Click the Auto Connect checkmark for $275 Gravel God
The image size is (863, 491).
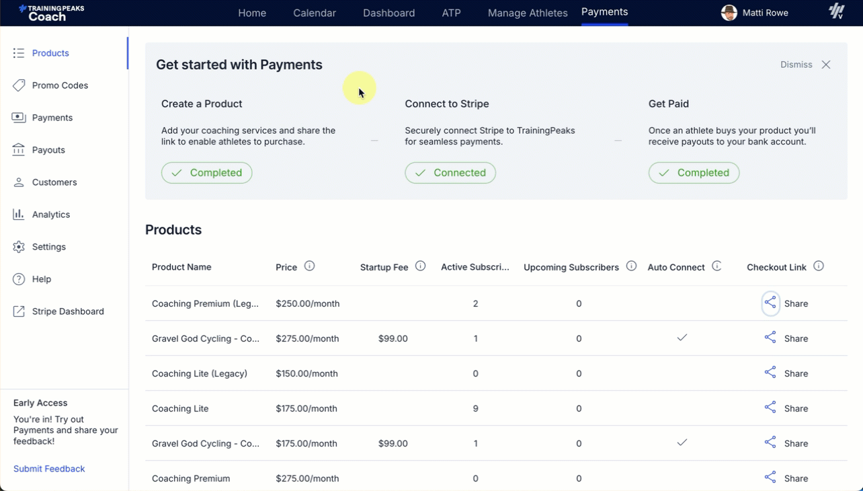pyautogui.click(x=682, y=338)
